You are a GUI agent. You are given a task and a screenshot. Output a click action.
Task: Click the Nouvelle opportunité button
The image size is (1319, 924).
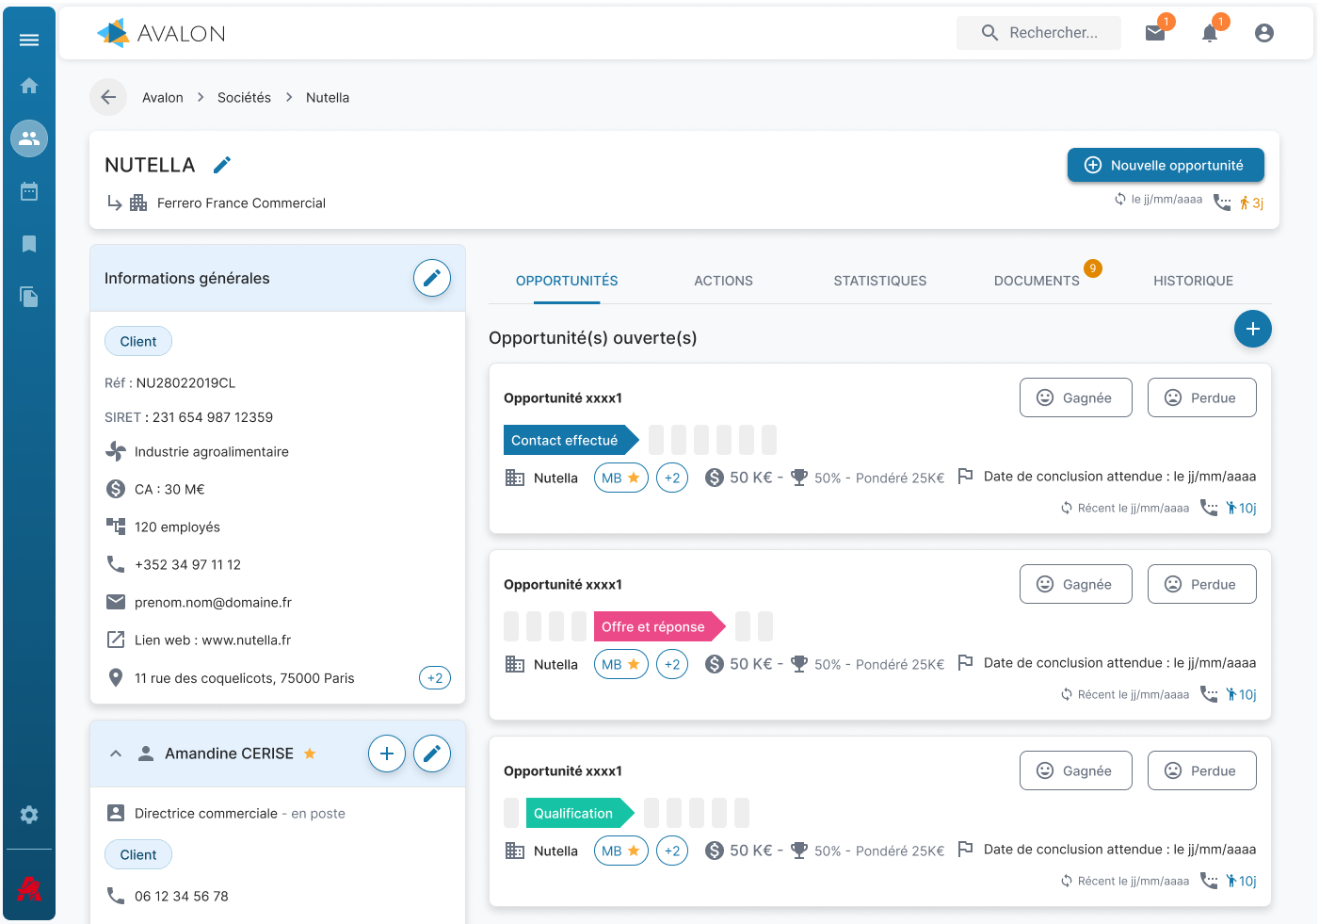point(1166,165)
